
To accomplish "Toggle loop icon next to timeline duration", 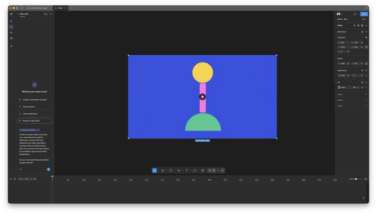I will click(35, 179).
